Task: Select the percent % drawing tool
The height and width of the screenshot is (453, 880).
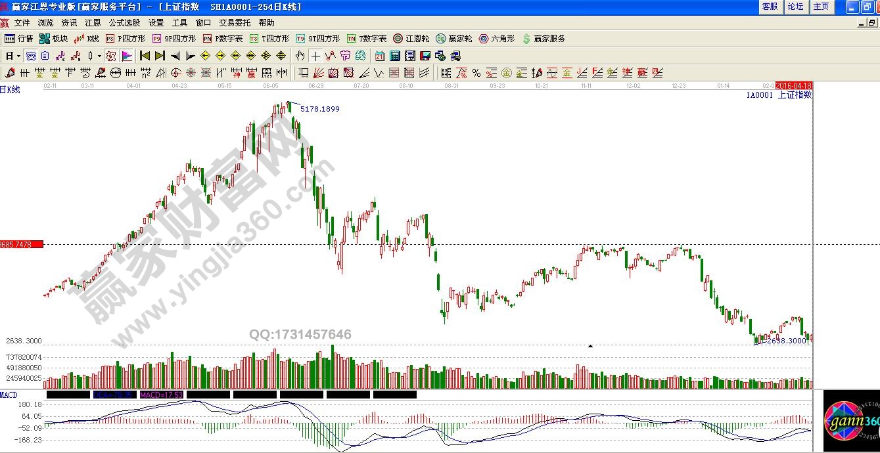Action: (476, 73)
